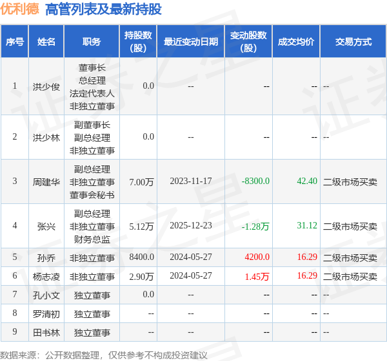Viewport: 387px width, 361px height.
Task: Click the 高管列表及最新持股 heading
Action: (x=103, y=10)
